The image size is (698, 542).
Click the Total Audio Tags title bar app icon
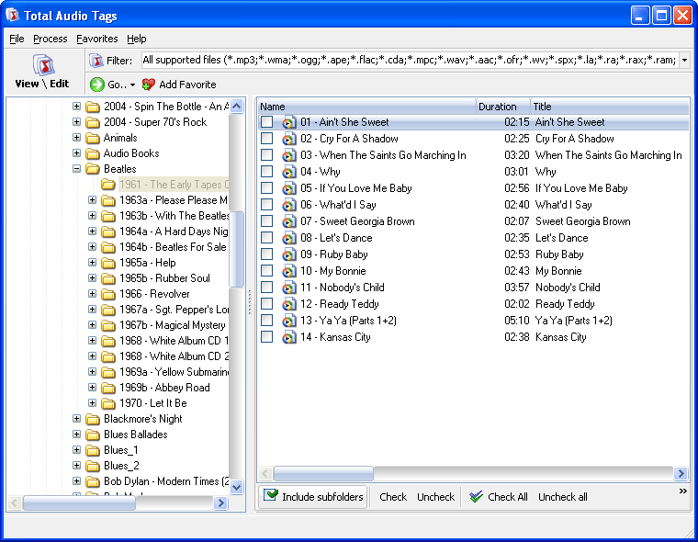point(13,15)
